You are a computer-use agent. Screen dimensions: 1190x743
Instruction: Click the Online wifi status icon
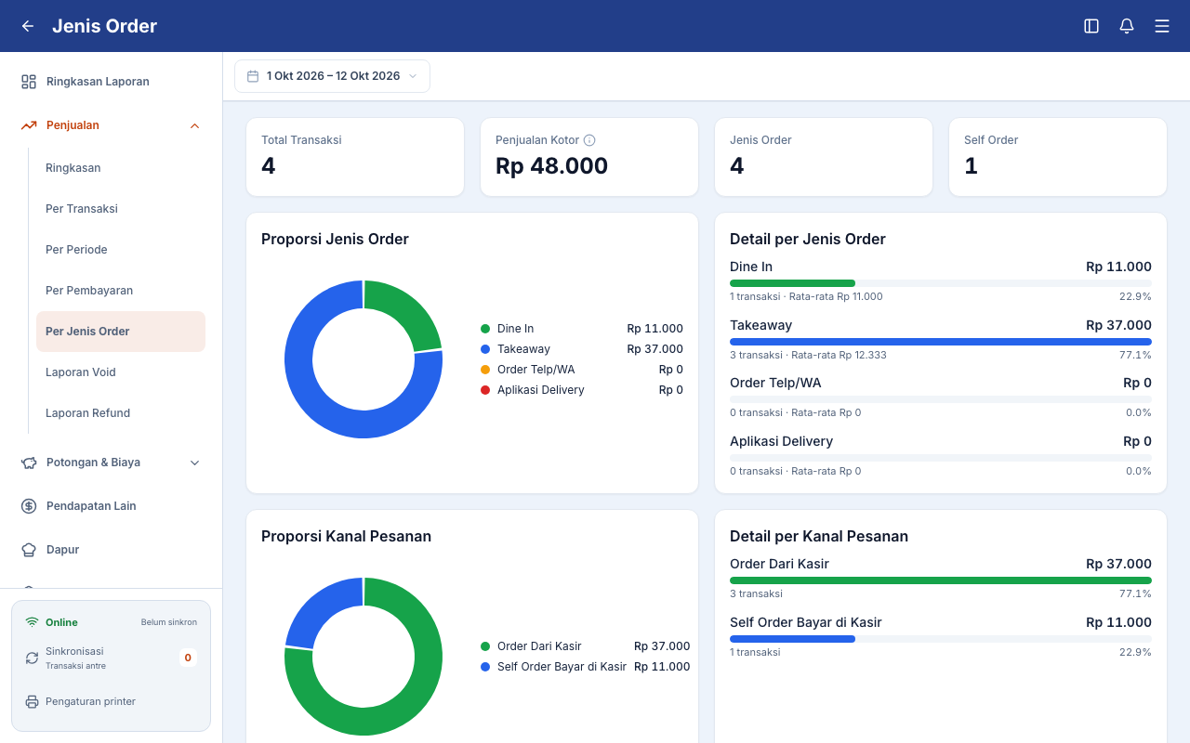tap(32, 622)
